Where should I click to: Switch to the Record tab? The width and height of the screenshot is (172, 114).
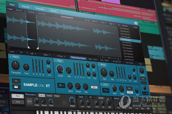[x=53, y=11]
